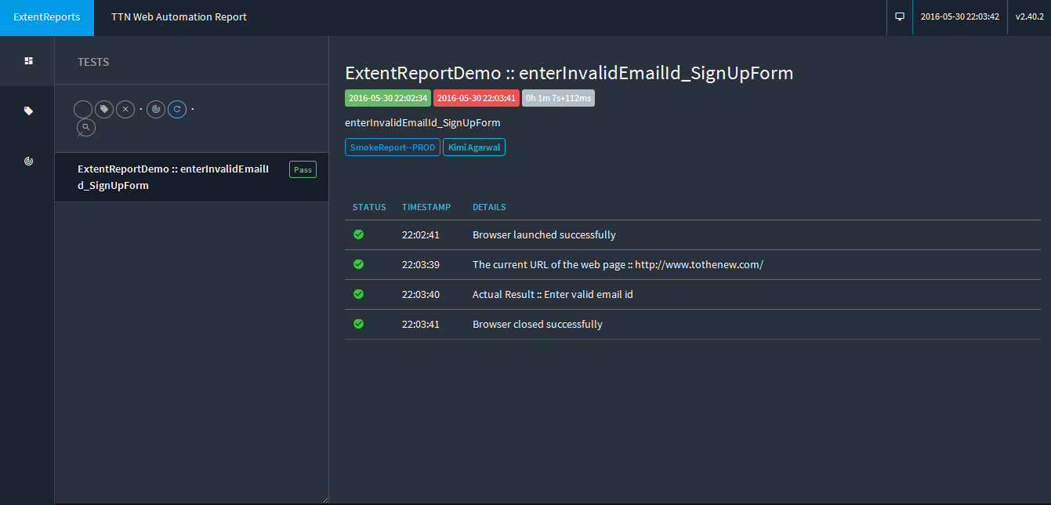Click the ExtentReports logo tab

(47, 17)
